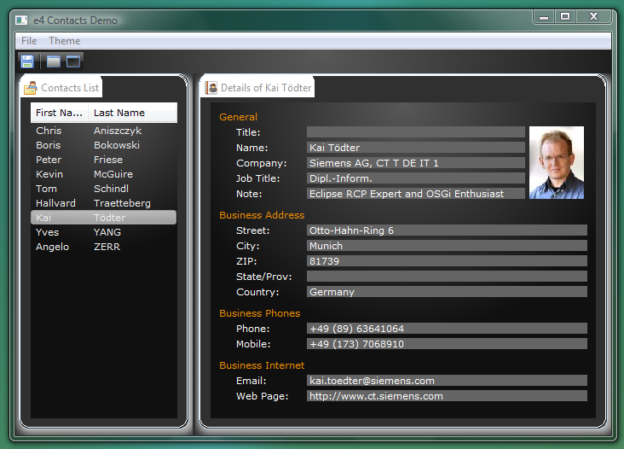Open the Theme menu

click(x=64, y=41)
